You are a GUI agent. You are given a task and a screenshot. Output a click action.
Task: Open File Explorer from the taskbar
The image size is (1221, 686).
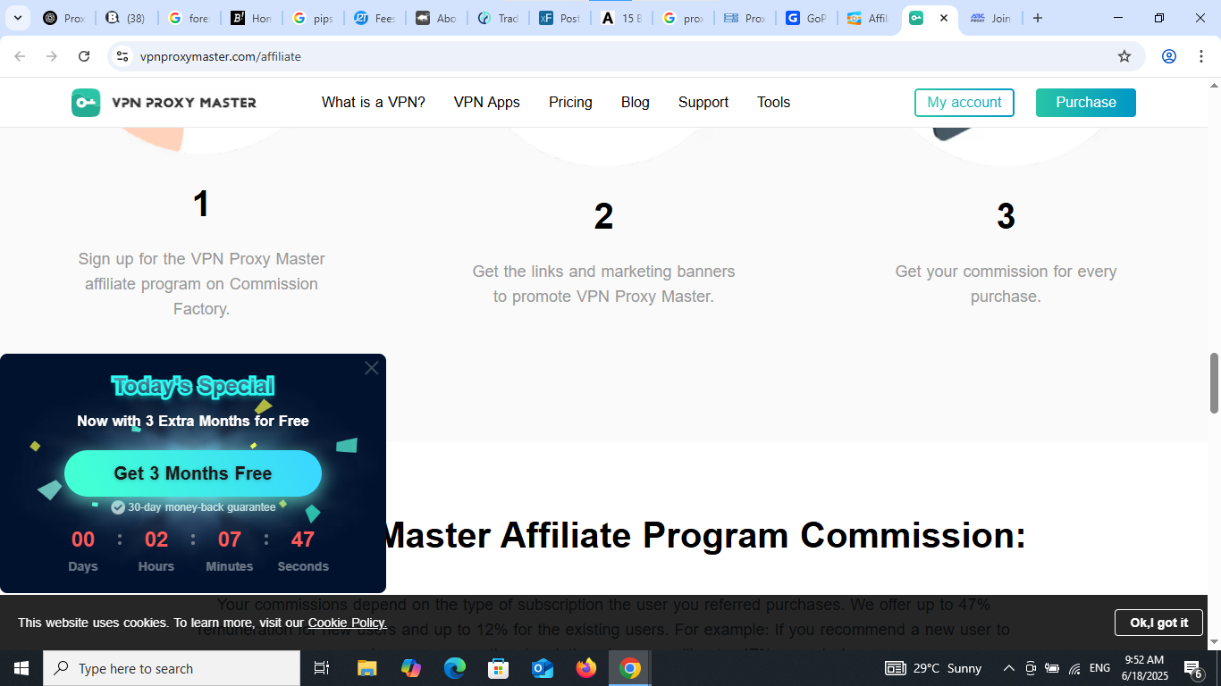click(367, 668)
